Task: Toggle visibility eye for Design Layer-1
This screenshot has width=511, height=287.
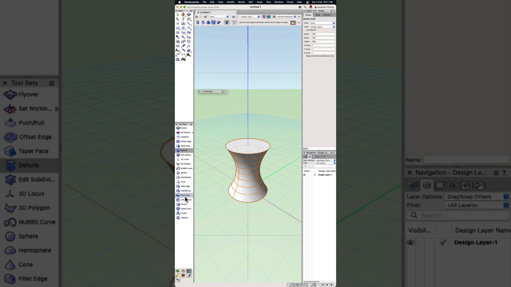Action: [305, 175]
